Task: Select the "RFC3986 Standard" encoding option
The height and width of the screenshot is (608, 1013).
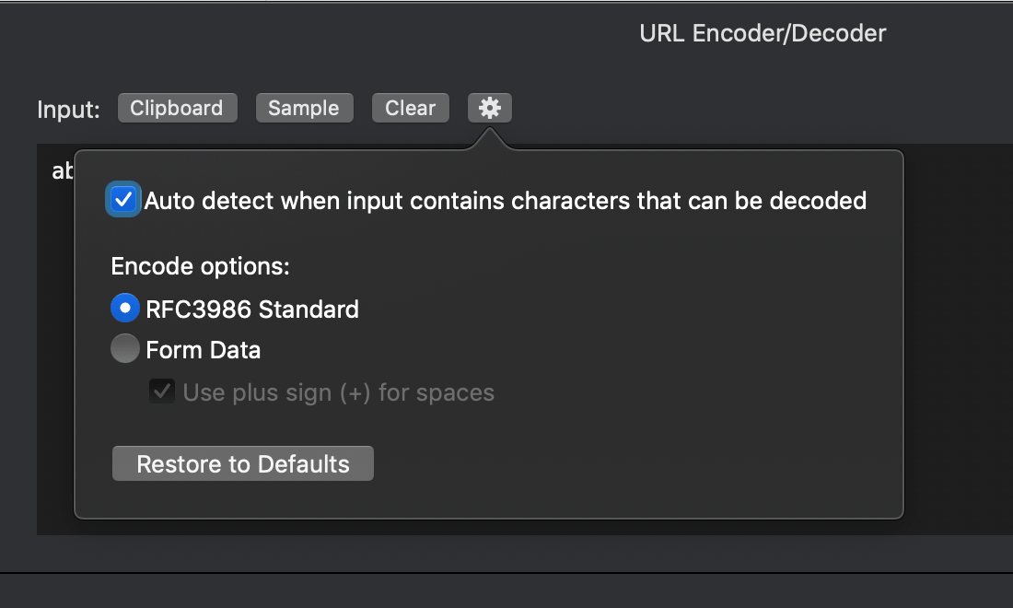Action: (125, 309)
